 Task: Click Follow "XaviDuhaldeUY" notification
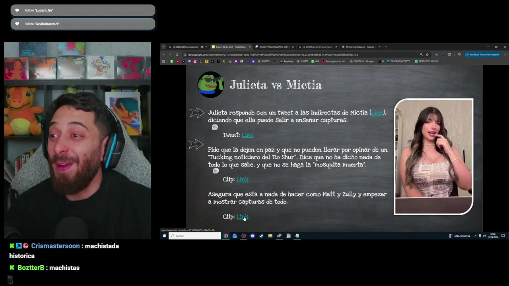coord(83,24)
